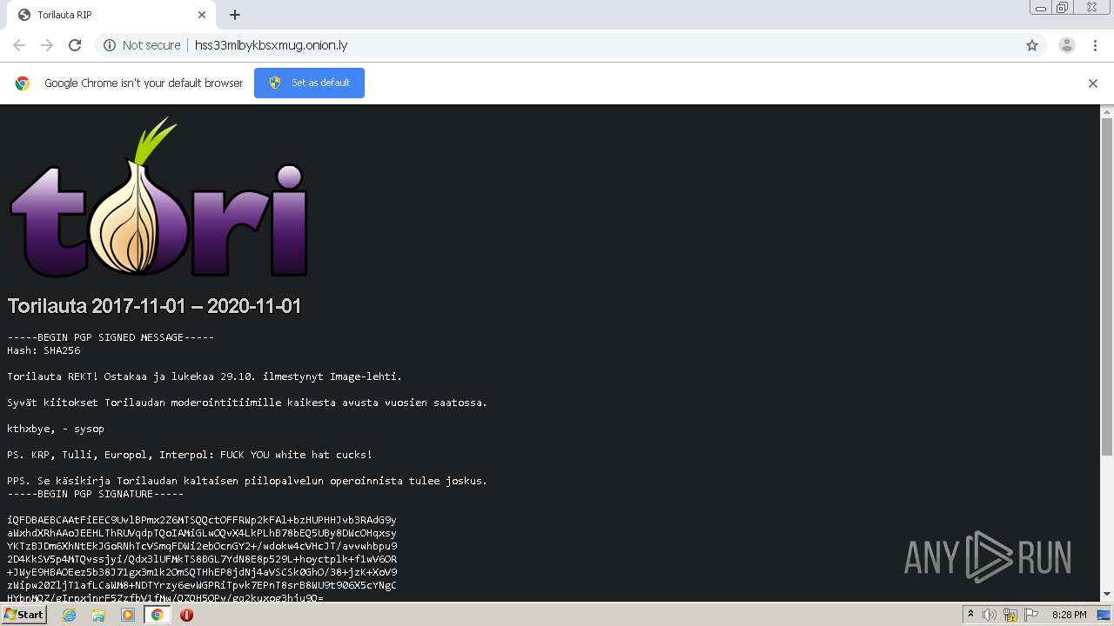Viewport: 1114px width, 626px height.
Task: Click the Action Center flag icon
Action: pyautogui.click(x=1031, y=615)
